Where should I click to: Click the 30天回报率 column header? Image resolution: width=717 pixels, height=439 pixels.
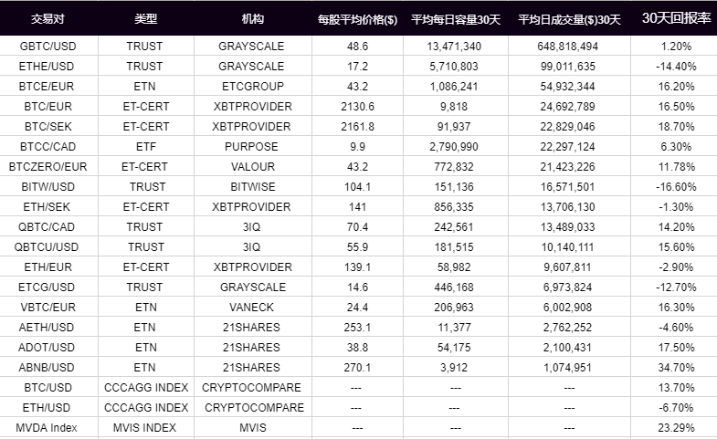tap(676, 18)
